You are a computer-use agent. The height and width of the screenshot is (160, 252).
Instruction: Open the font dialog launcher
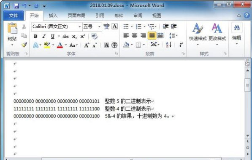click(x=117, y=53)
